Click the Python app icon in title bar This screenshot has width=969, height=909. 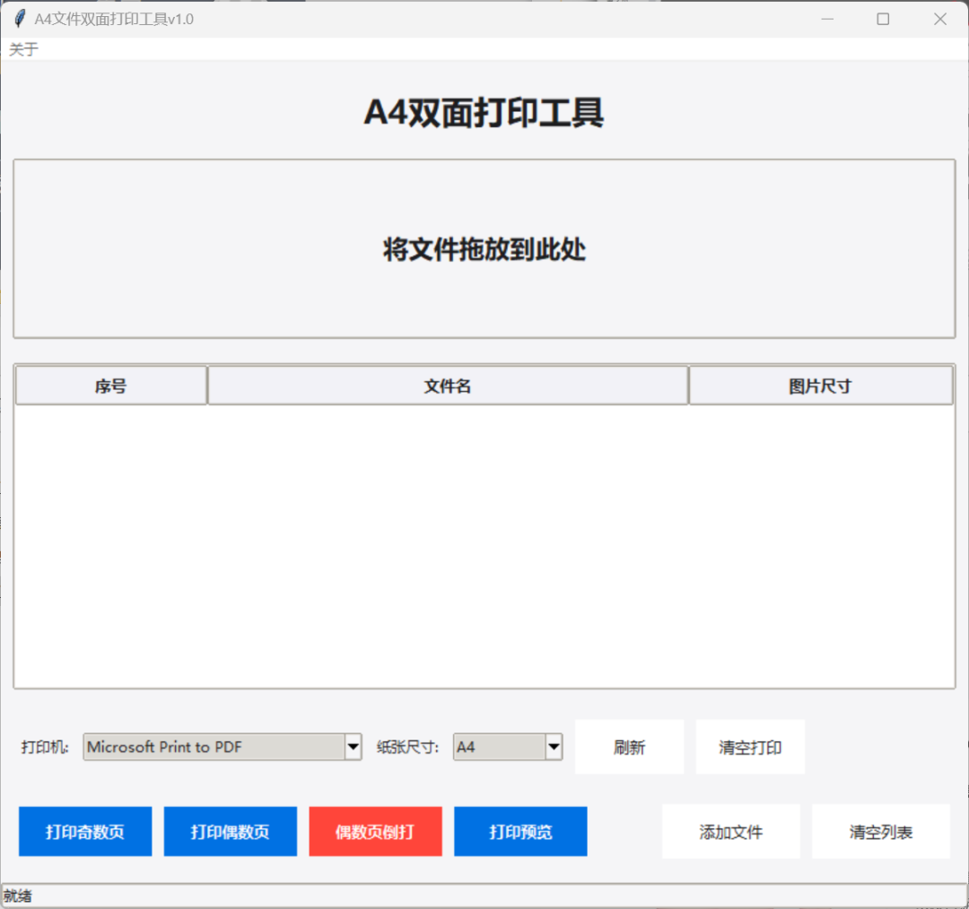tap(18, 18)
